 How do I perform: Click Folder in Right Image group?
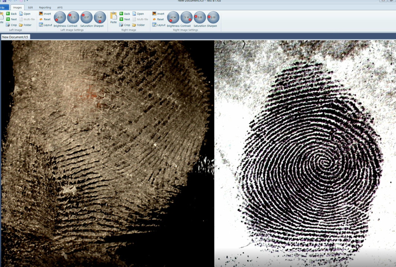tap(139, 25)
